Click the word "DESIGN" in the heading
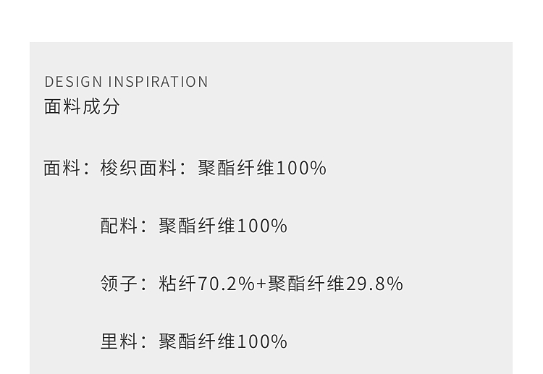The height and width of the screenshot is (374, 543). [73, 82]
